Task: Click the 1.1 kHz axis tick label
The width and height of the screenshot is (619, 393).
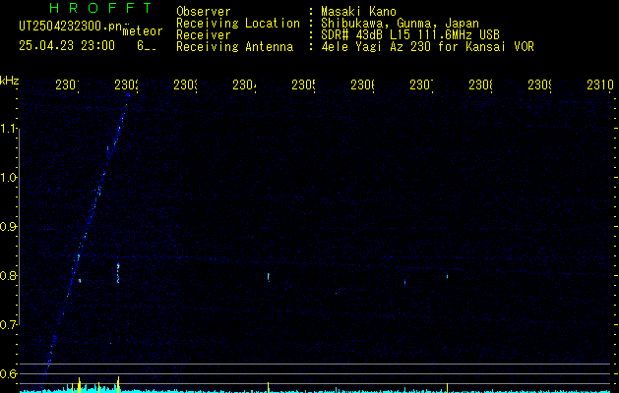Action: 8,129
